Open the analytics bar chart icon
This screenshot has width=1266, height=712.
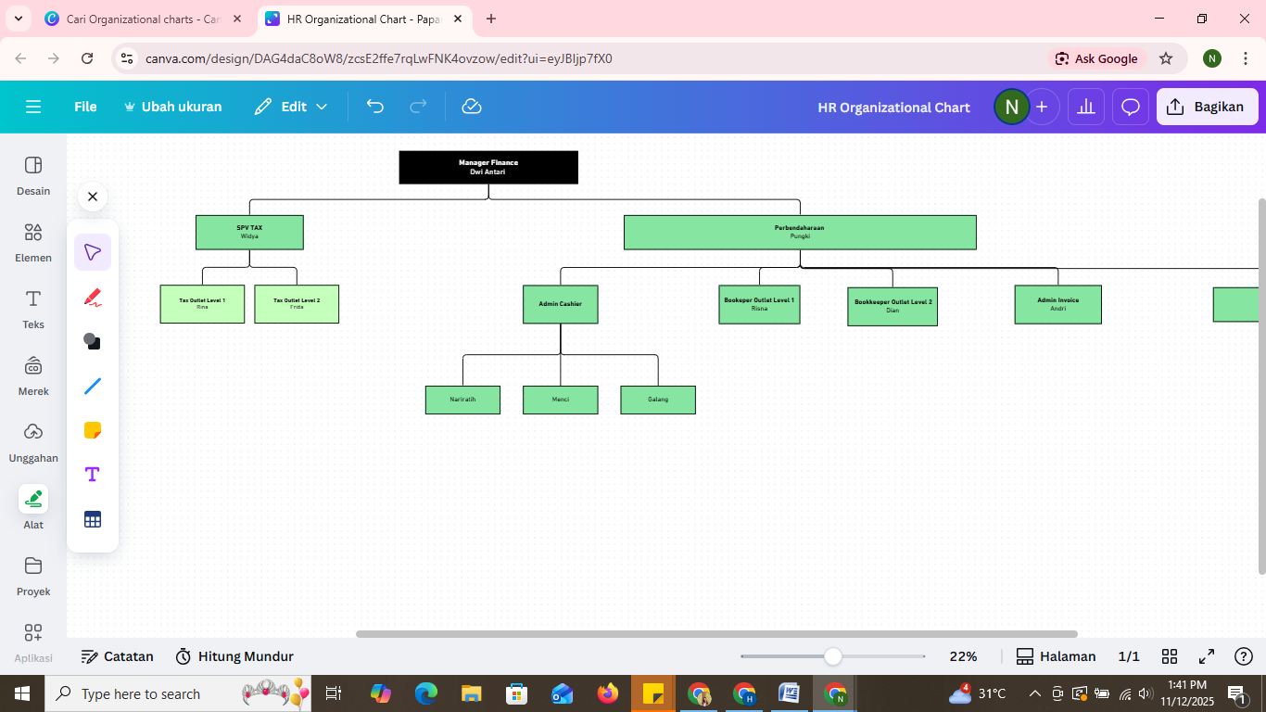coord(1086,107)
